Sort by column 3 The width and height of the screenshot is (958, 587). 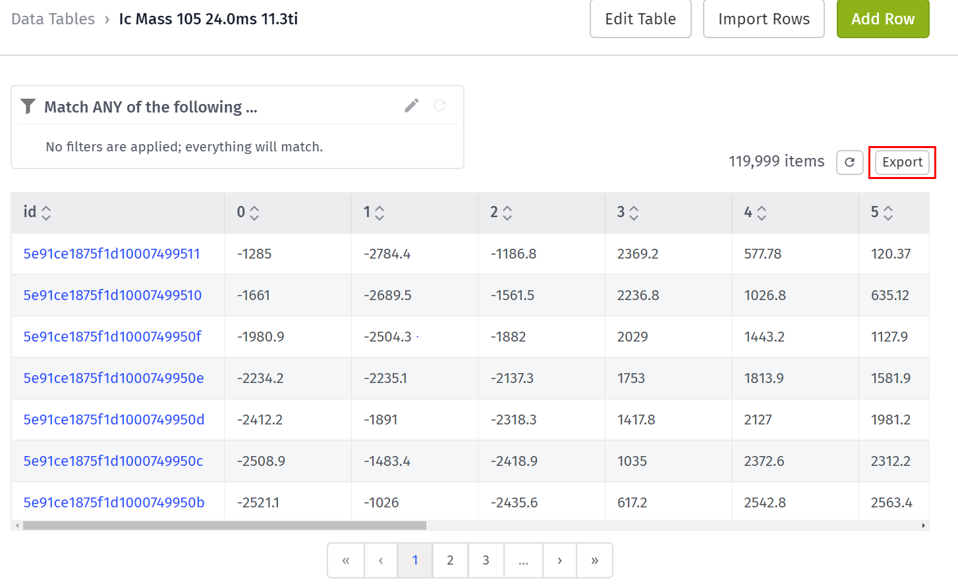[634, 213]
